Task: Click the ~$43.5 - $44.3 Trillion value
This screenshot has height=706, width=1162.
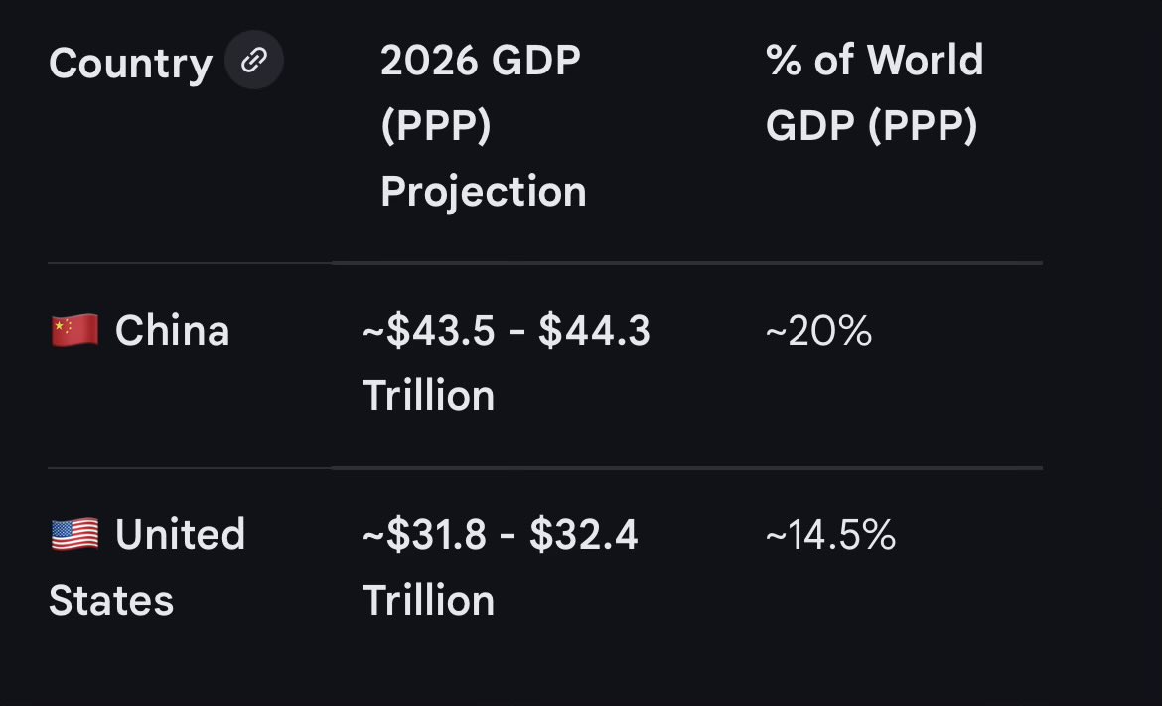Action: coord(507,363)
